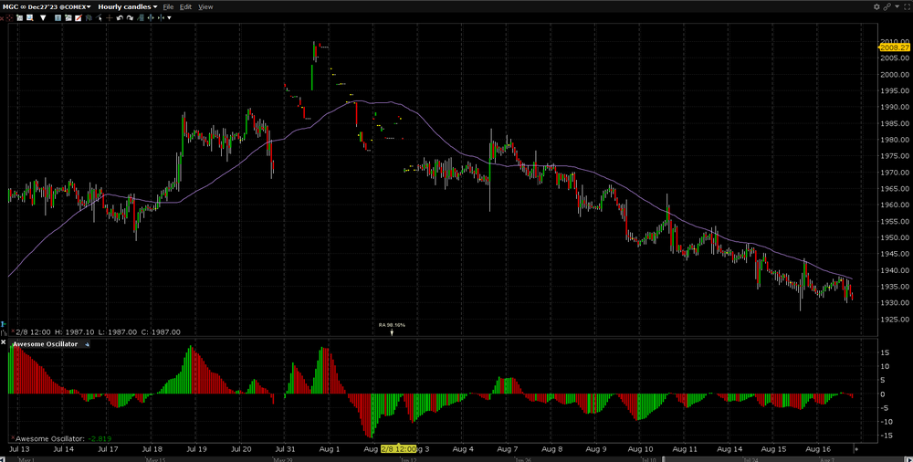Open the View menu
Screen dimensions: 913x462
point(205,6)
